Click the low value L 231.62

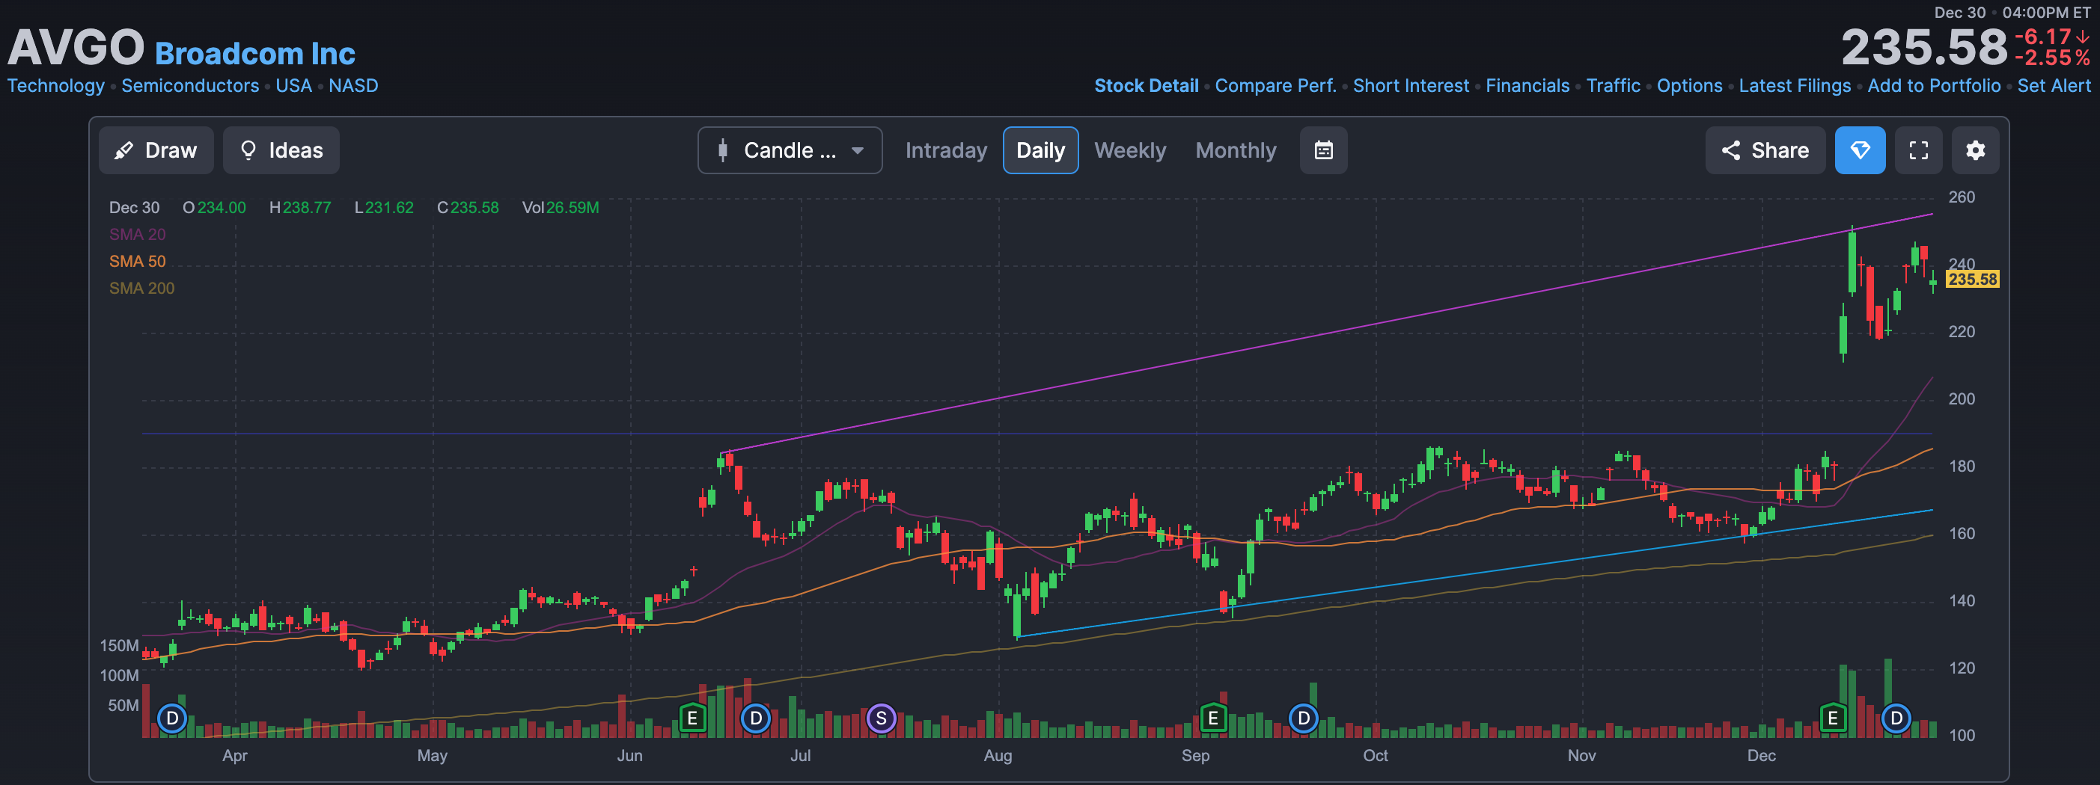coord(384,208)
